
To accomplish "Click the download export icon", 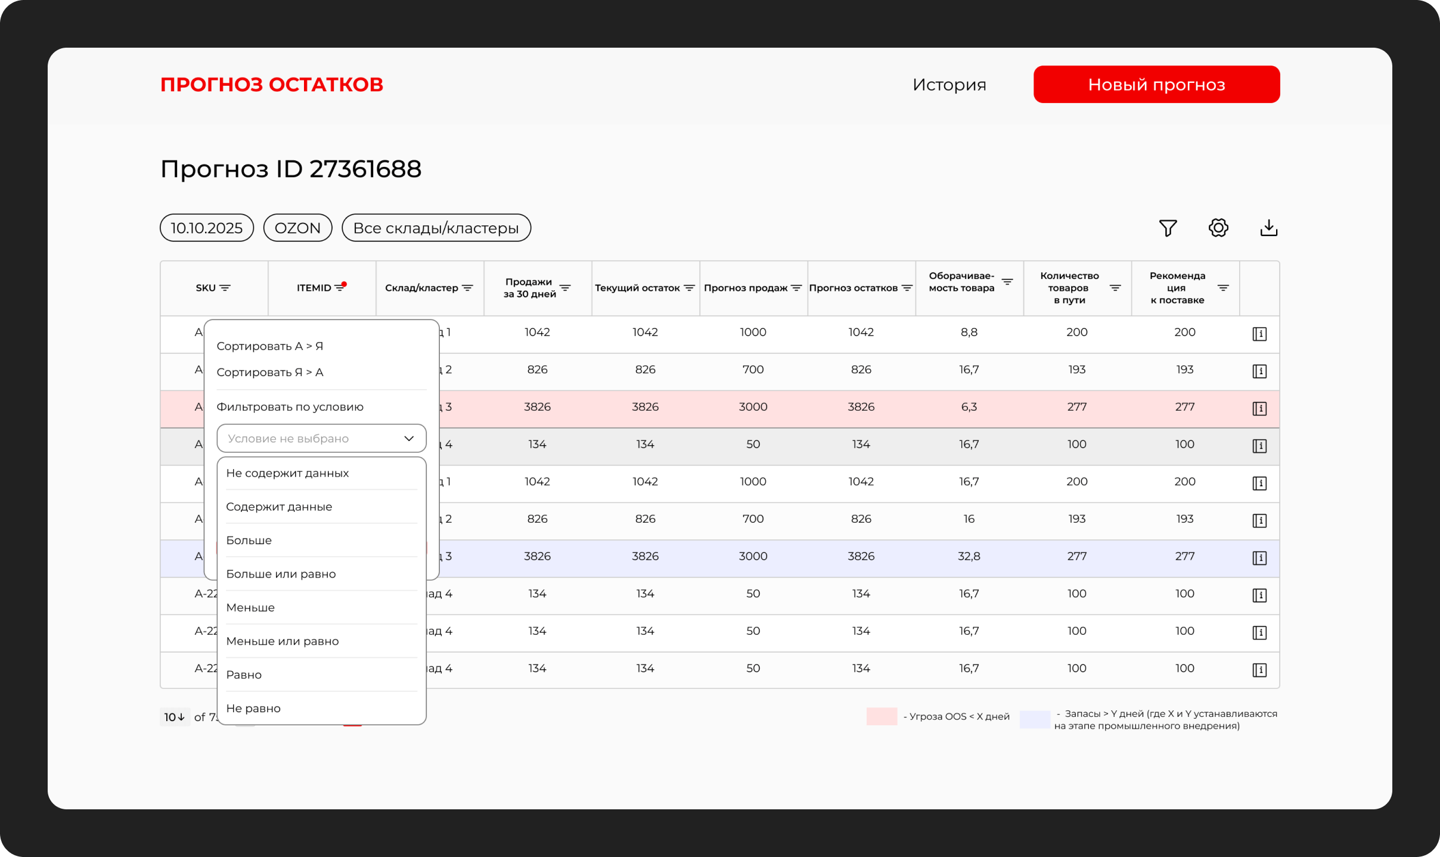I will pos(1268,228).
